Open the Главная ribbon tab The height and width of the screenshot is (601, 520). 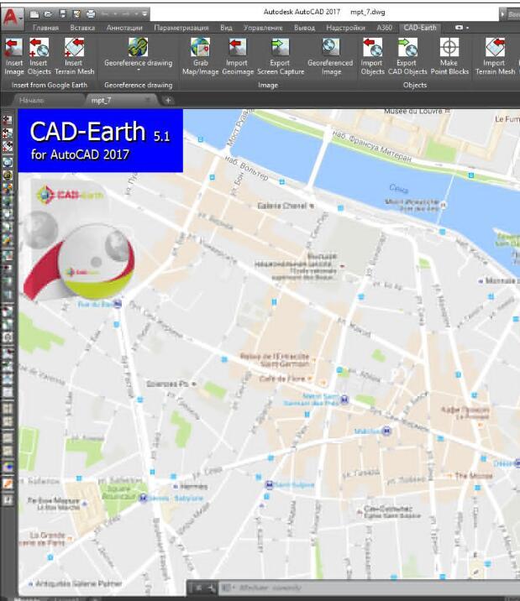click(45, 28)
